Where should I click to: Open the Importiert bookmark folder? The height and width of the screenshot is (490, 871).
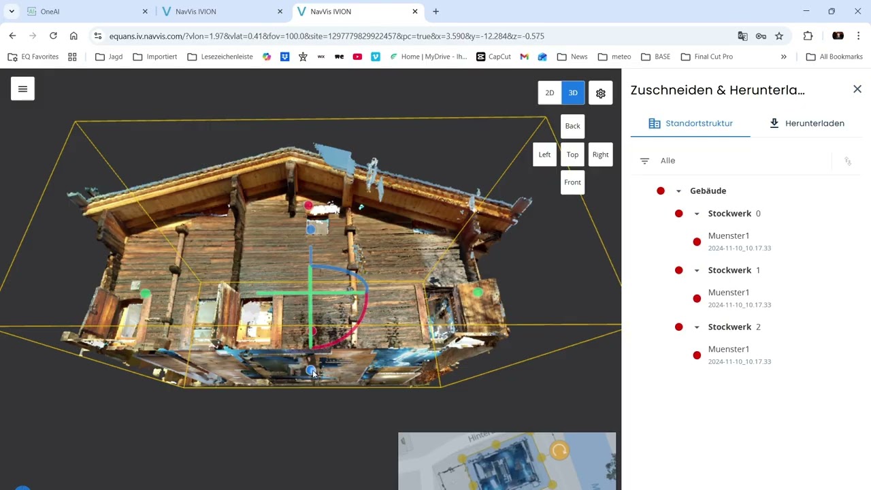(154, 56)
